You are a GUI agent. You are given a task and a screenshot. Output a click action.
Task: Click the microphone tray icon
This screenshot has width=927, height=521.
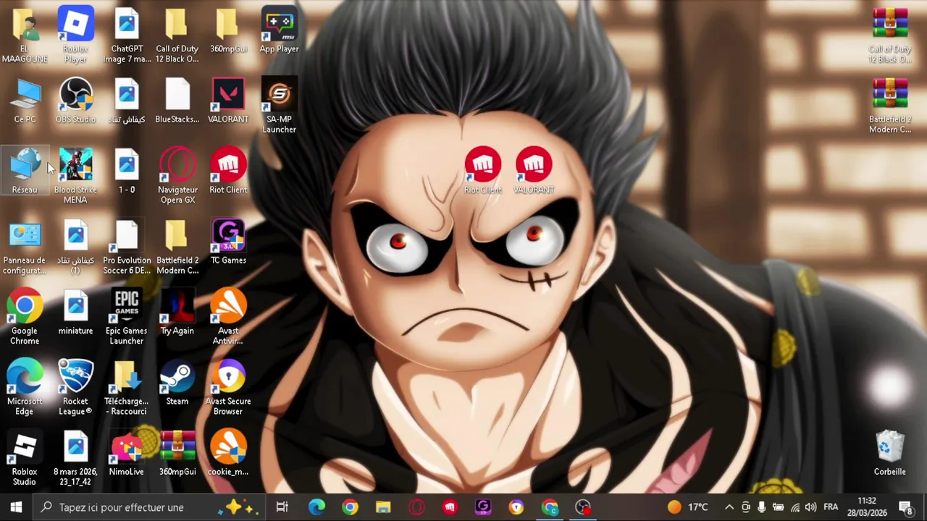[x=762, y=507]
